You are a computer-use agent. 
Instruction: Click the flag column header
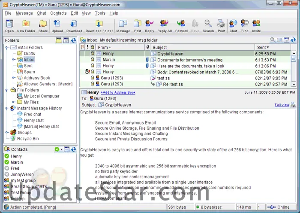coord(82,47)
